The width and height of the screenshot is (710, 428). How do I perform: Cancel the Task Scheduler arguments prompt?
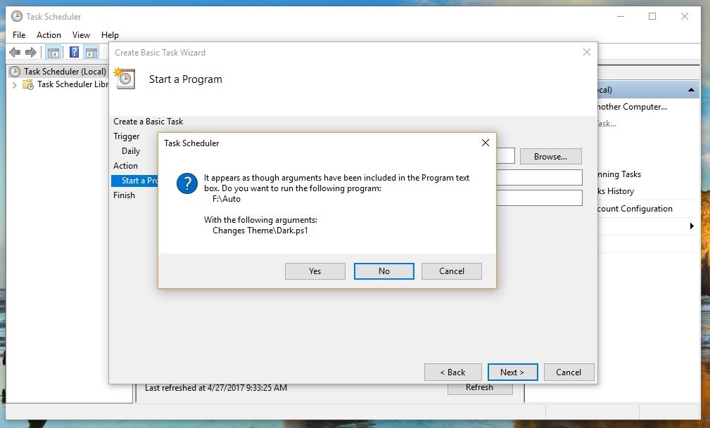(452, 271)
